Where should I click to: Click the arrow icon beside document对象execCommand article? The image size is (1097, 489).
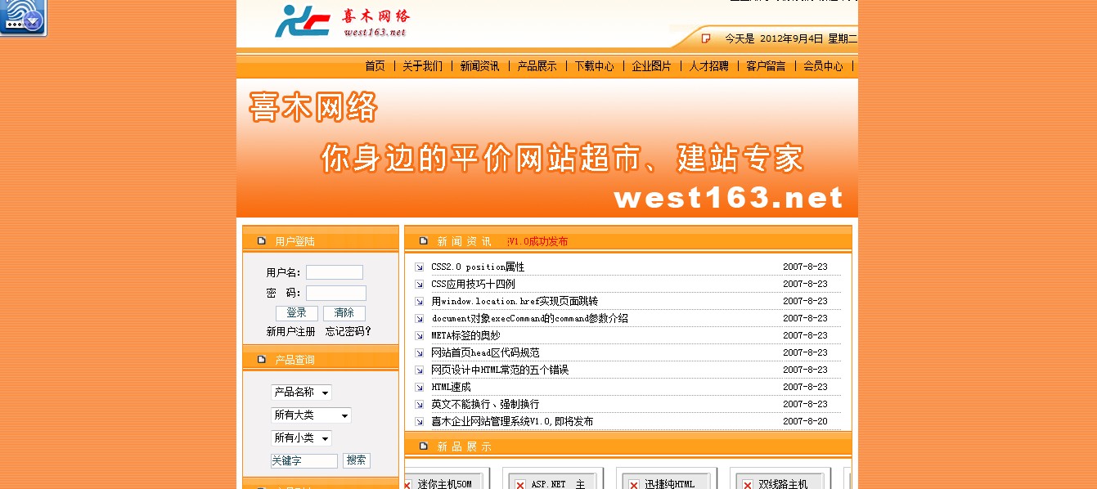tap(419, 319)
